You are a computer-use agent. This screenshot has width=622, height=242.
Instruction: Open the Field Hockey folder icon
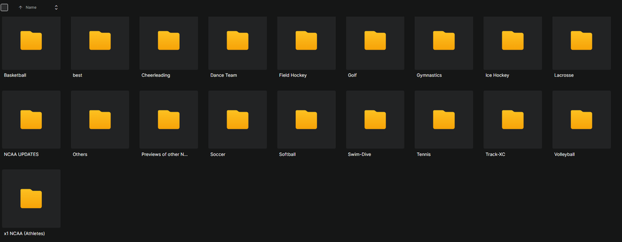(306, 41)
